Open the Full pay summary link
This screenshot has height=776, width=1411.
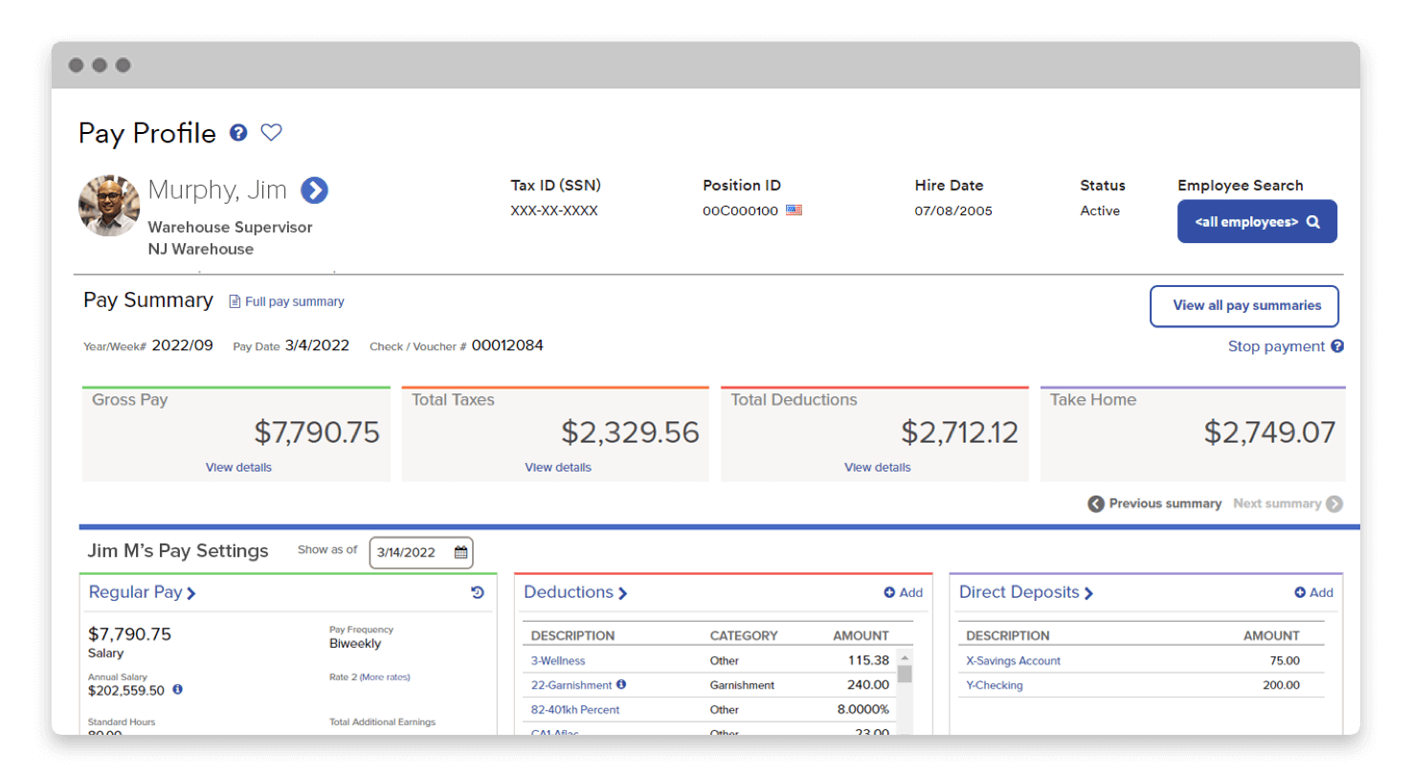click(x=286, y=301)
